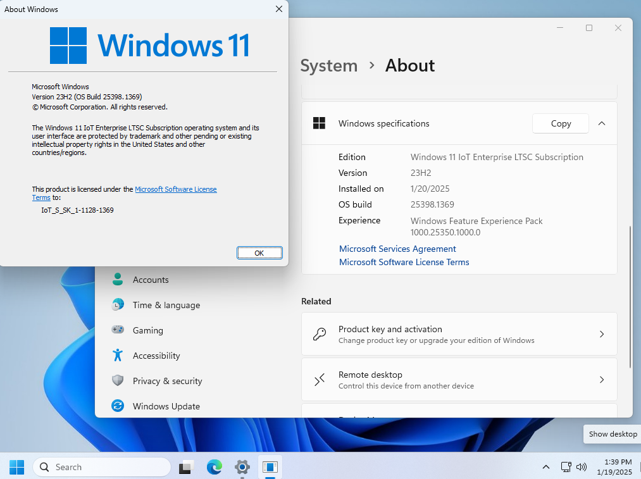
Task: Click licensee name IoT_S_SK_1-1128-1369
Action: [77, 210]
